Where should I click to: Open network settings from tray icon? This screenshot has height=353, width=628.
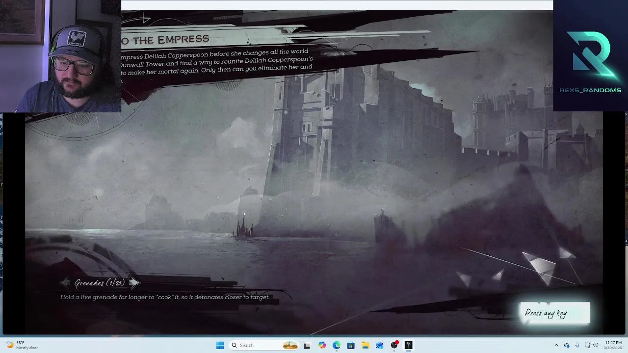tap(587, 345)
